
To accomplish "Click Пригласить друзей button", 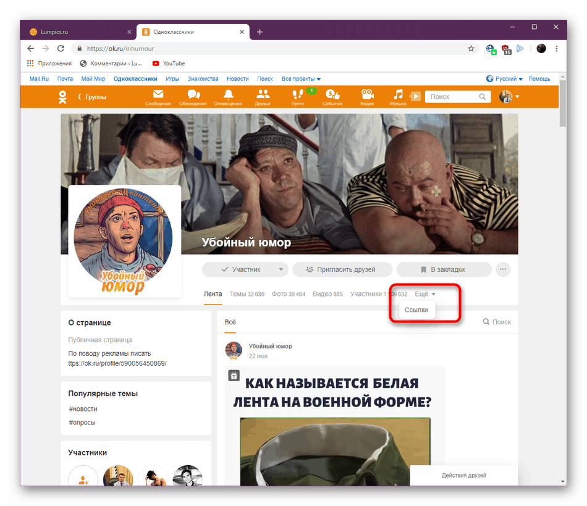I will (342, 269).
